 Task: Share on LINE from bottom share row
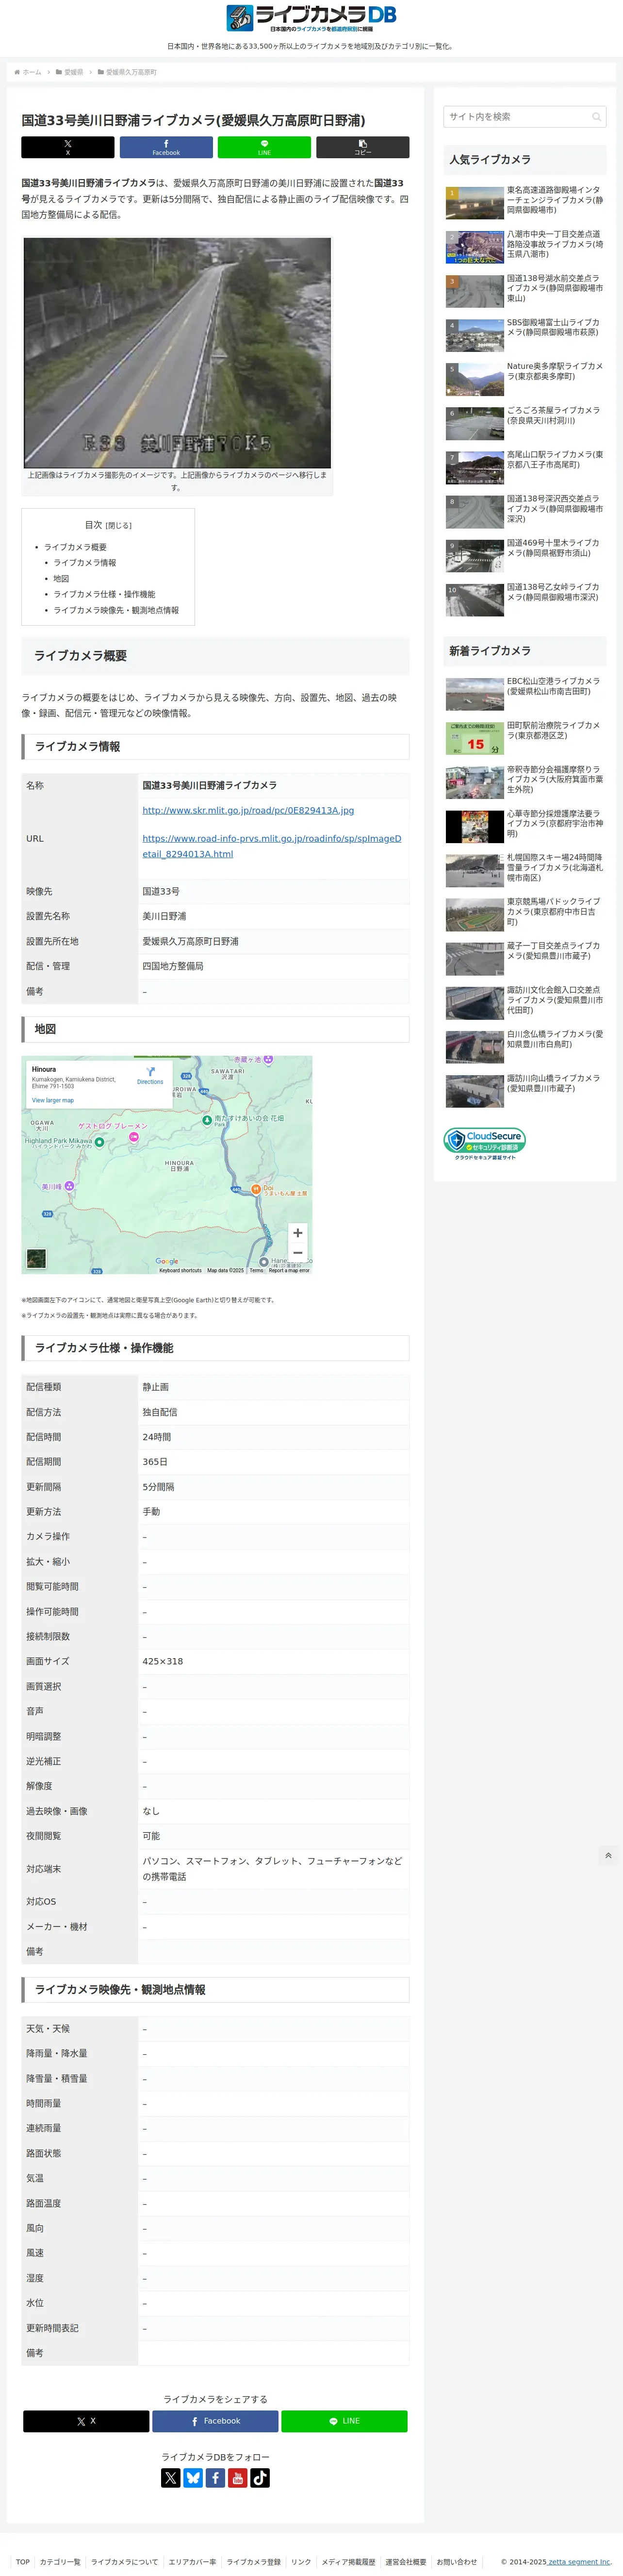344,2421
